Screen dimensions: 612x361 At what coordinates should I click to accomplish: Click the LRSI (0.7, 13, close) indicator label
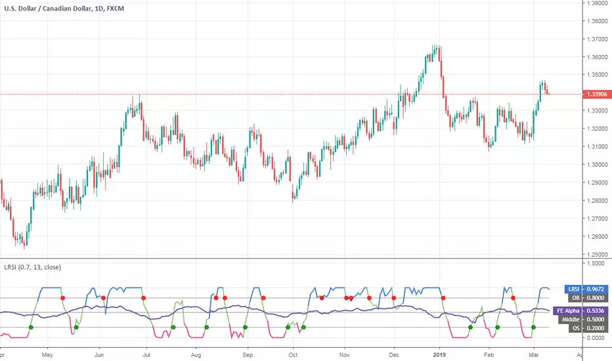point(32,267)
